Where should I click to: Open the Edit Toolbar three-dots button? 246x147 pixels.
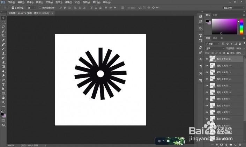click(x=3, y=106)
